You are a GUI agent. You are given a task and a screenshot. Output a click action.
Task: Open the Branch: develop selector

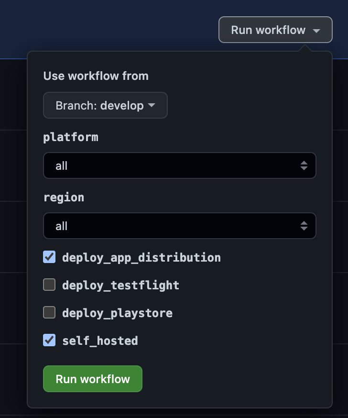point(105,106)
